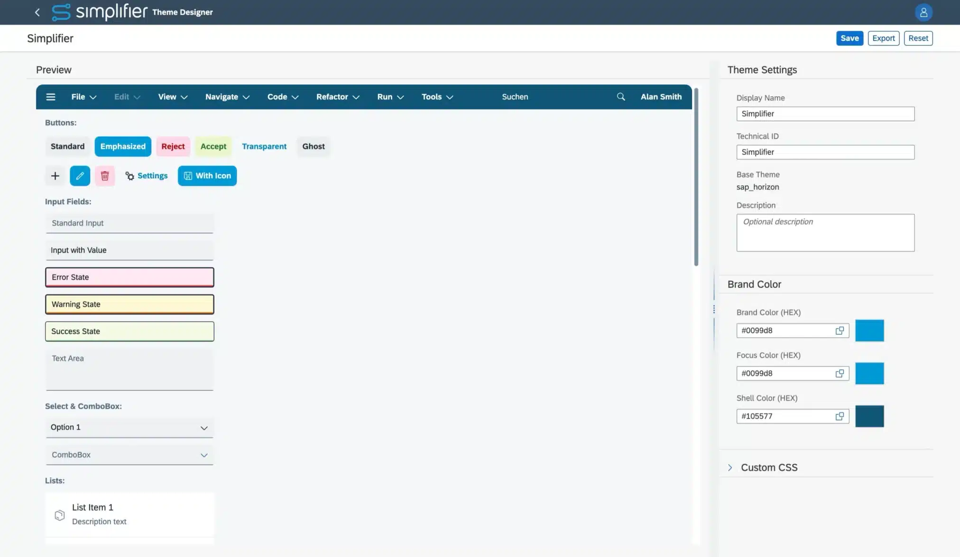This screenshot has width=960, height=557.
Task: Click the Save button
Action: (x=849, y=38)
